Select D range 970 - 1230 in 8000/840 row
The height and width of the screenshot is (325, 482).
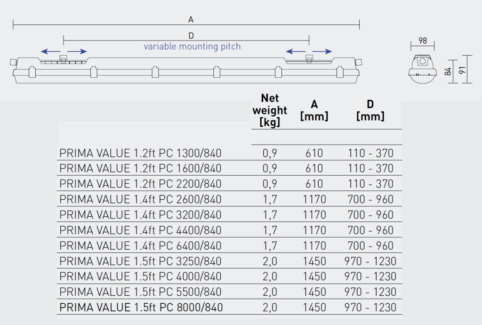pyautogui.click(x=370, y=307)
